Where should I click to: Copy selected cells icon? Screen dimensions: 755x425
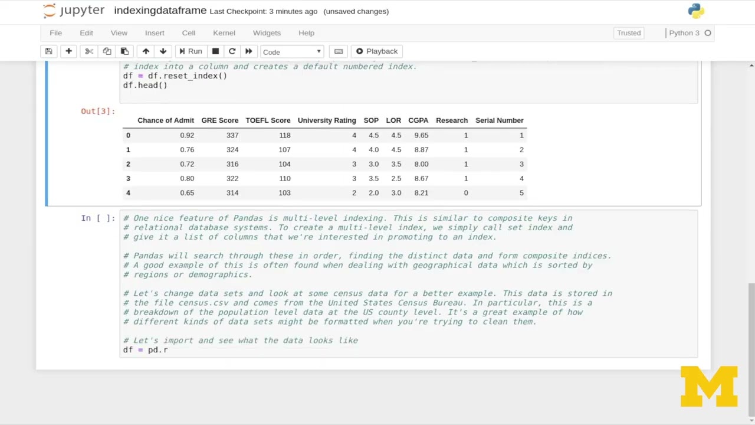pyautogui.click(x=107, y=51)
